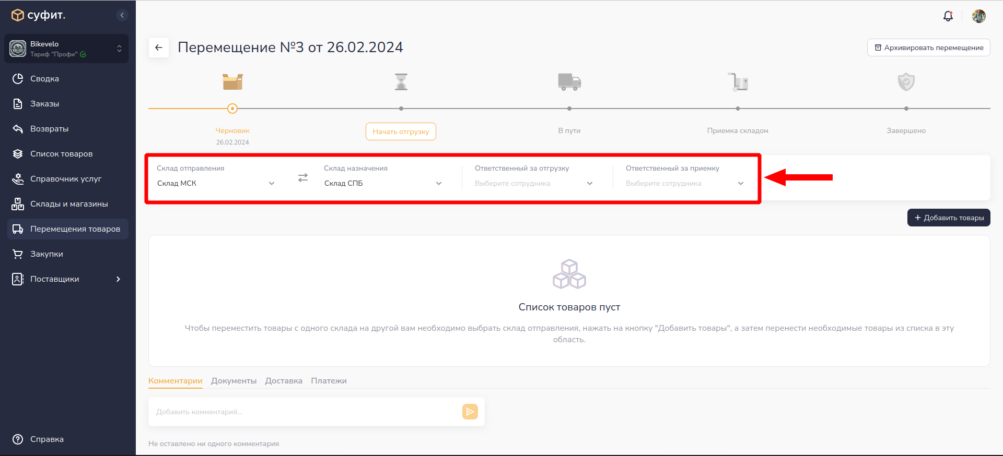
Task: Open Справочник услуг in the sidebar
Action: (x=68, y=179)
